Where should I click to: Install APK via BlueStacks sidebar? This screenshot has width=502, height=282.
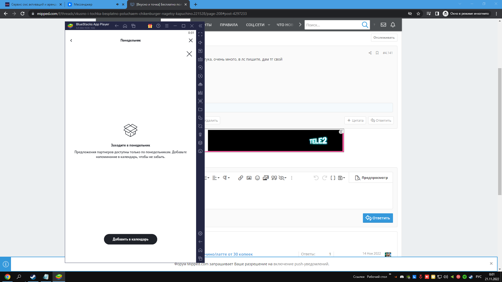200,93
